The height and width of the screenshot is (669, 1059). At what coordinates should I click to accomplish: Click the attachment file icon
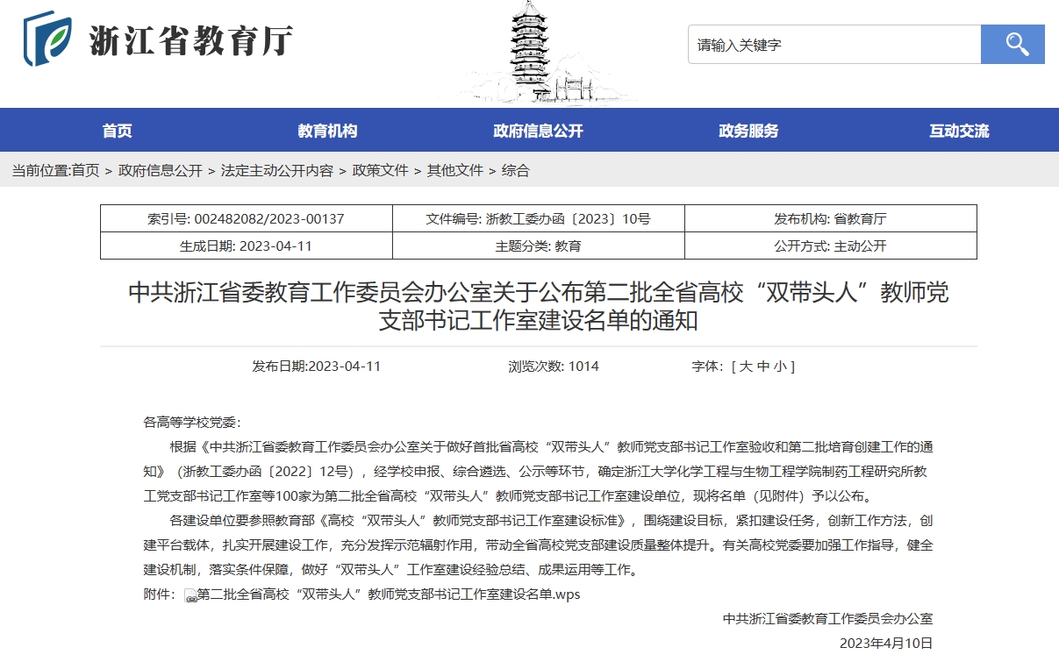click(x=190, y=595)
